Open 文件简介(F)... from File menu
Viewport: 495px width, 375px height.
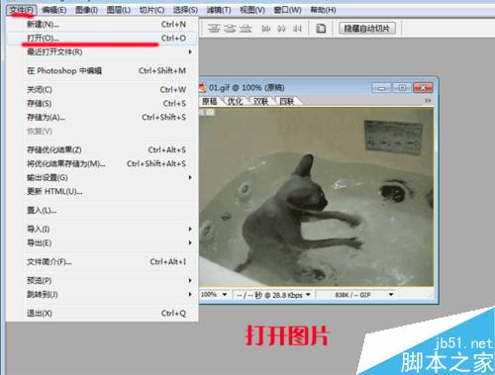point(102,261)
